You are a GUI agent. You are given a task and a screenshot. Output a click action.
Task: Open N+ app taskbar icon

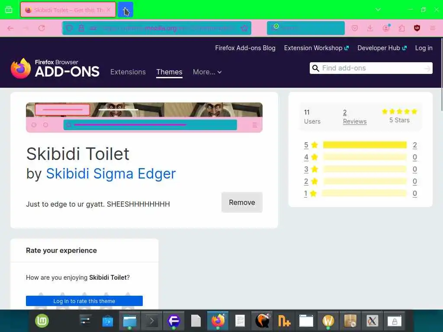coord(284,321)
